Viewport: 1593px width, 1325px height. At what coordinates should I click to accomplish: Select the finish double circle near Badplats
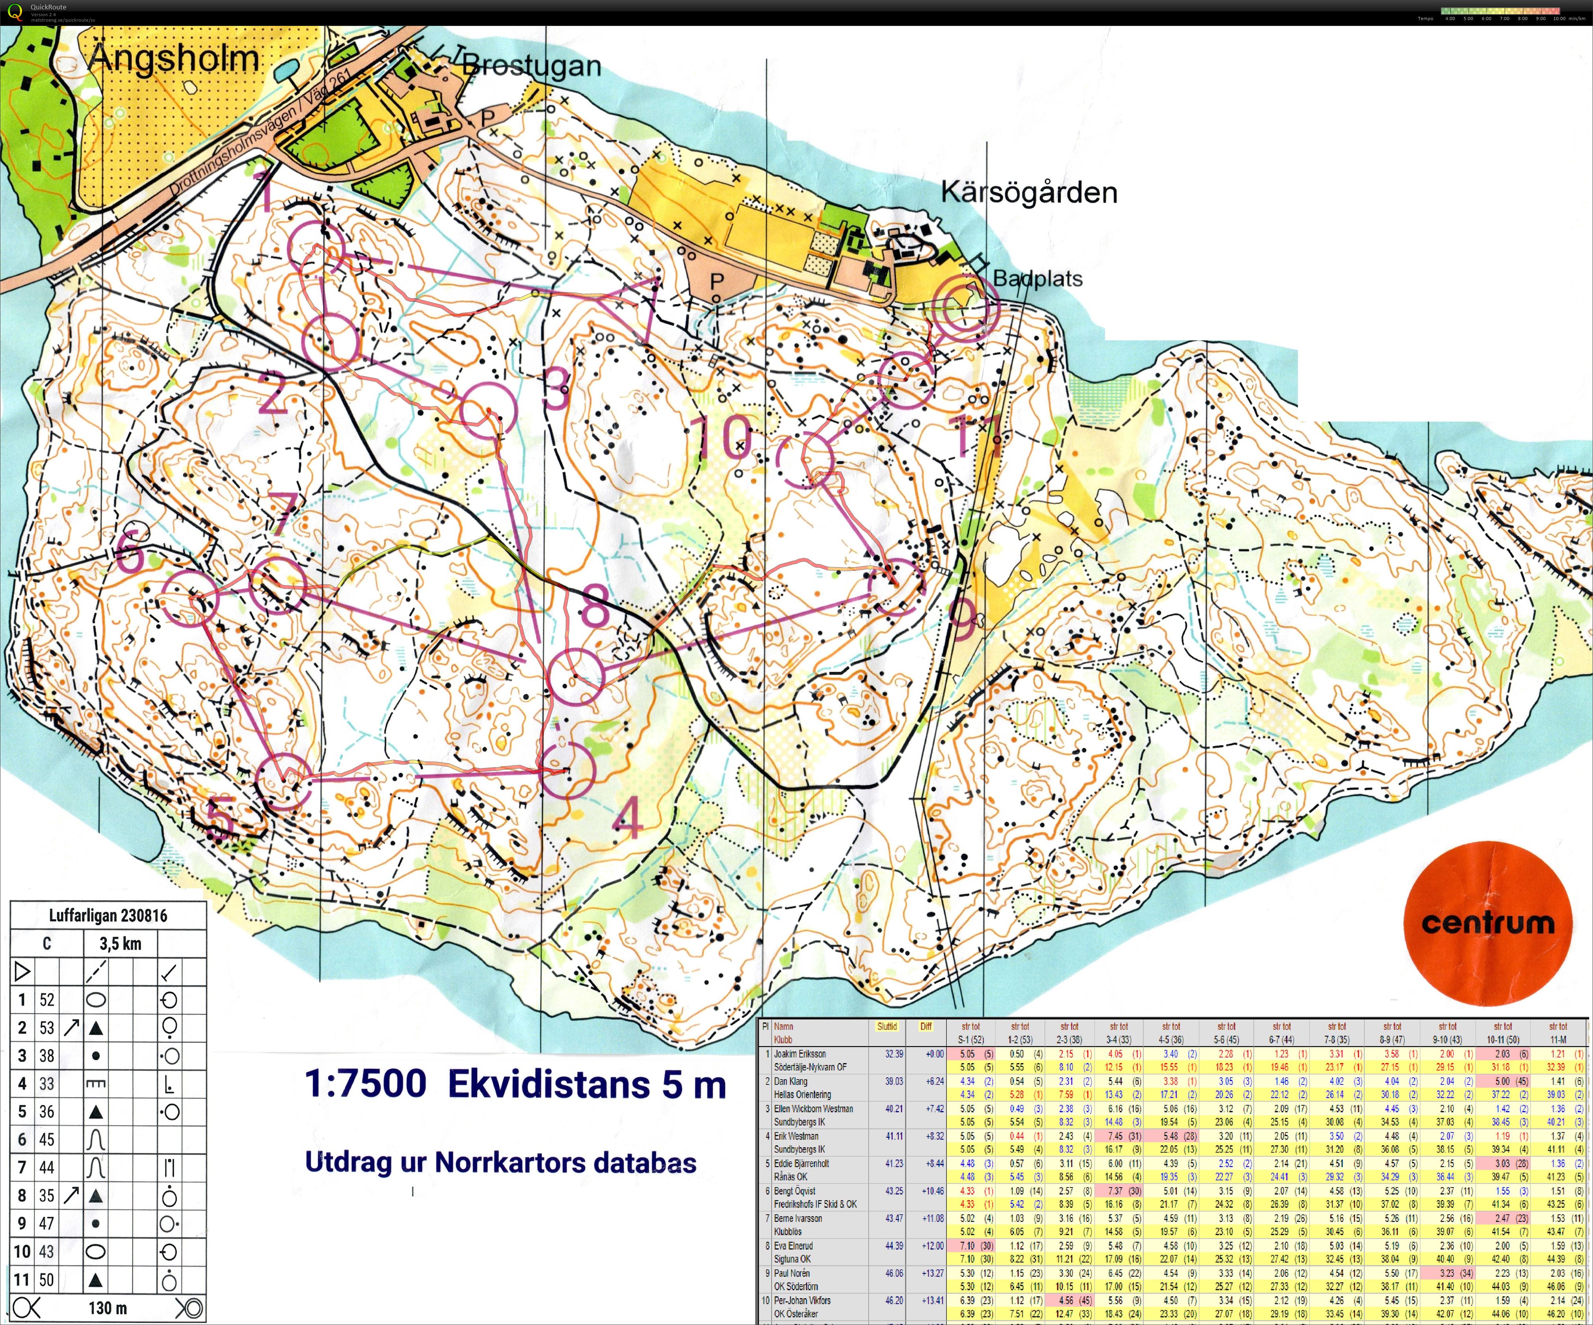[x=965, y=308]
